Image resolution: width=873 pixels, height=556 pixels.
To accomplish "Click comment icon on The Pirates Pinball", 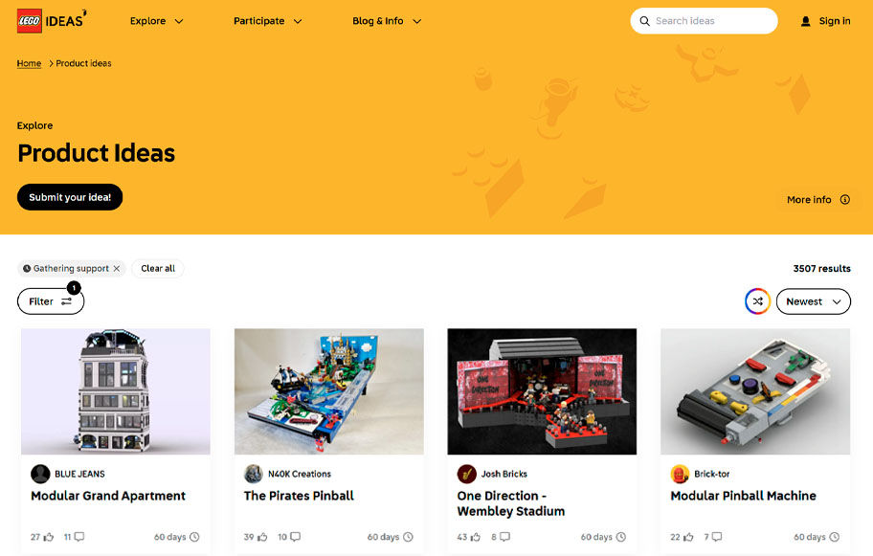I will (x=295, y=537).
